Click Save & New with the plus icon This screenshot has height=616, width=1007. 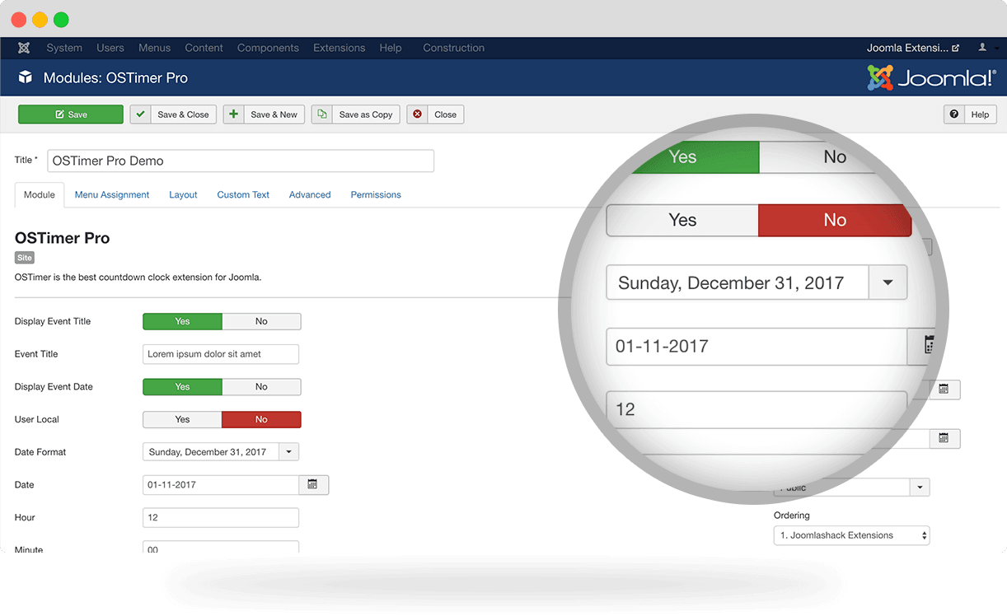264,114
